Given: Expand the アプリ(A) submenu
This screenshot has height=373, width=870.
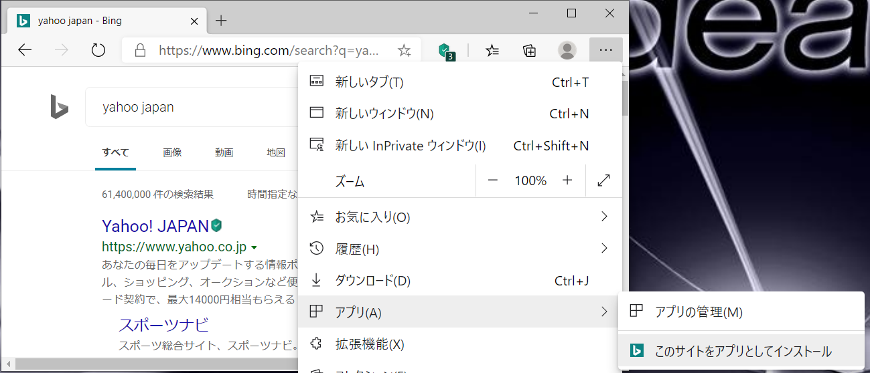Looking at the screenshot, I should (x=460, y=312).
